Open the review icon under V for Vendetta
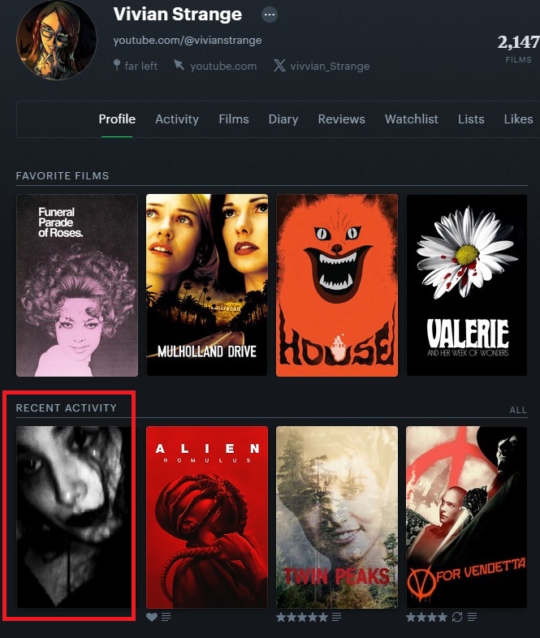540x638 pixels. coord(472,617)
